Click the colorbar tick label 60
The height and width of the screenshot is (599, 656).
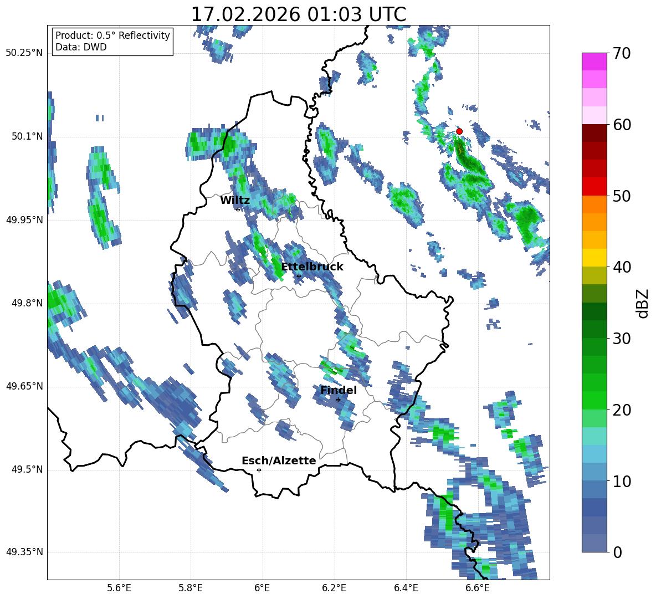pyautogui.click(x=622, y=125)
